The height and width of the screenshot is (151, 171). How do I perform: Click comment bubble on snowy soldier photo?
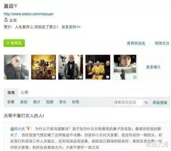pos(135,77)
